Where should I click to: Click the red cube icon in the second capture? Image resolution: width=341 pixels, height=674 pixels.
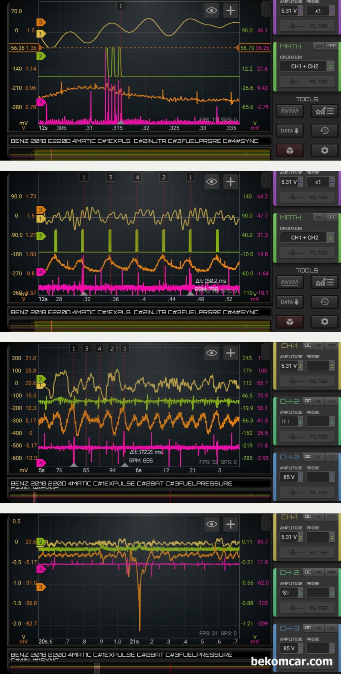290,321
